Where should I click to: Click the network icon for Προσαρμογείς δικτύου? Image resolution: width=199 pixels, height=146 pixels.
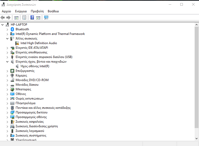pos(12,112)
